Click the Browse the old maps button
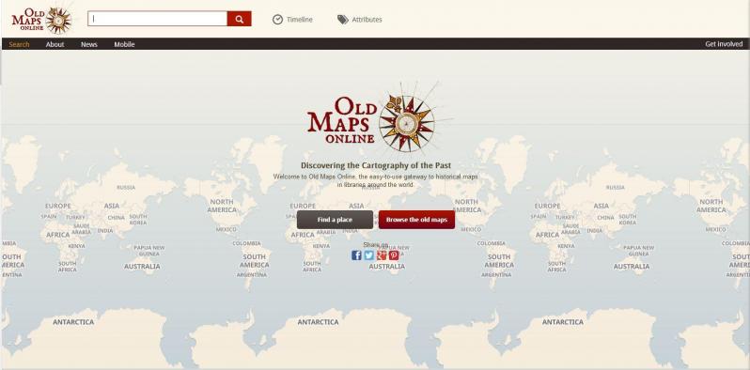750x370 pixels. point(416,220)
